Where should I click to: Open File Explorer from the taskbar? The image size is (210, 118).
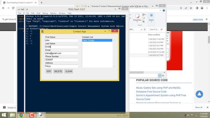tap(12, 115)
